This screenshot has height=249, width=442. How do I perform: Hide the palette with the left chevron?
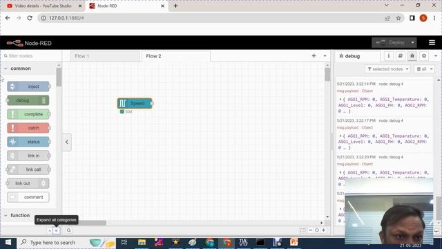coord(67,142)
